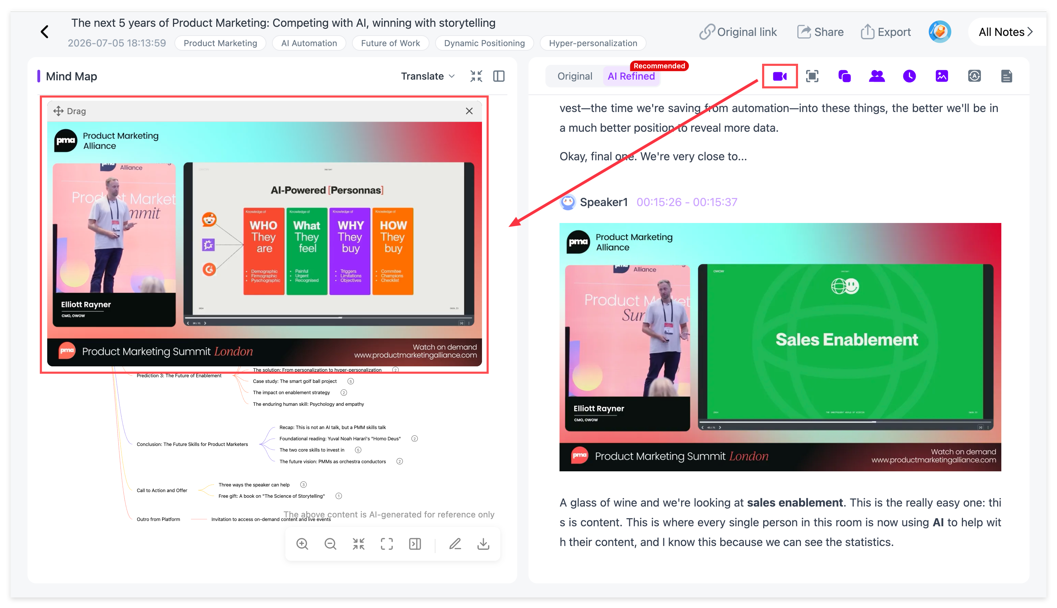Select the Future of Work tag
Screen dimensions: 1057x608
(390, 43)
